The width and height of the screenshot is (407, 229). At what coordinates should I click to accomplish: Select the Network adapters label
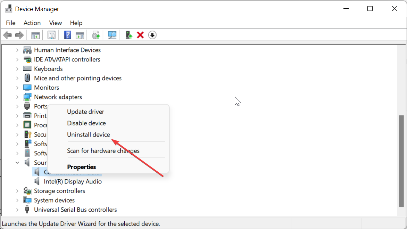pos(58,97)
